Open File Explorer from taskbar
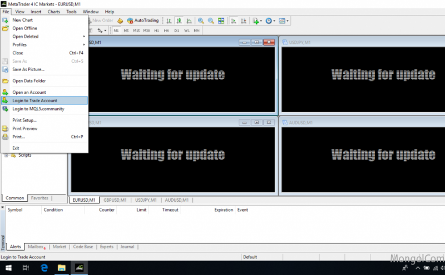The image size is (445, 275). tap(62, 268)
